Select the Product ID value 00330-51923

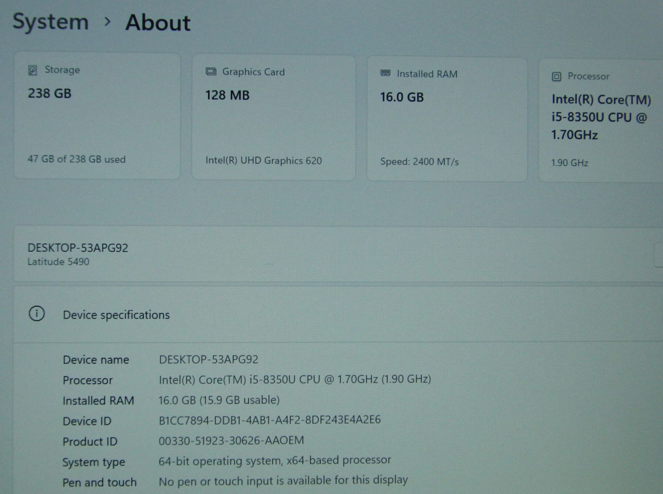[x=231, y=440]
